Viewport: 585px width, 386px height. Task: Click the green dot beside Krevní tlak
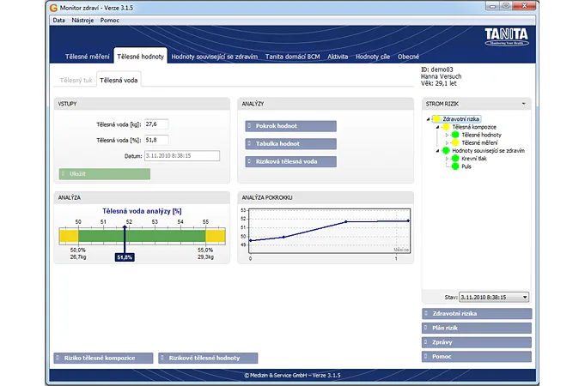point(455,159)
